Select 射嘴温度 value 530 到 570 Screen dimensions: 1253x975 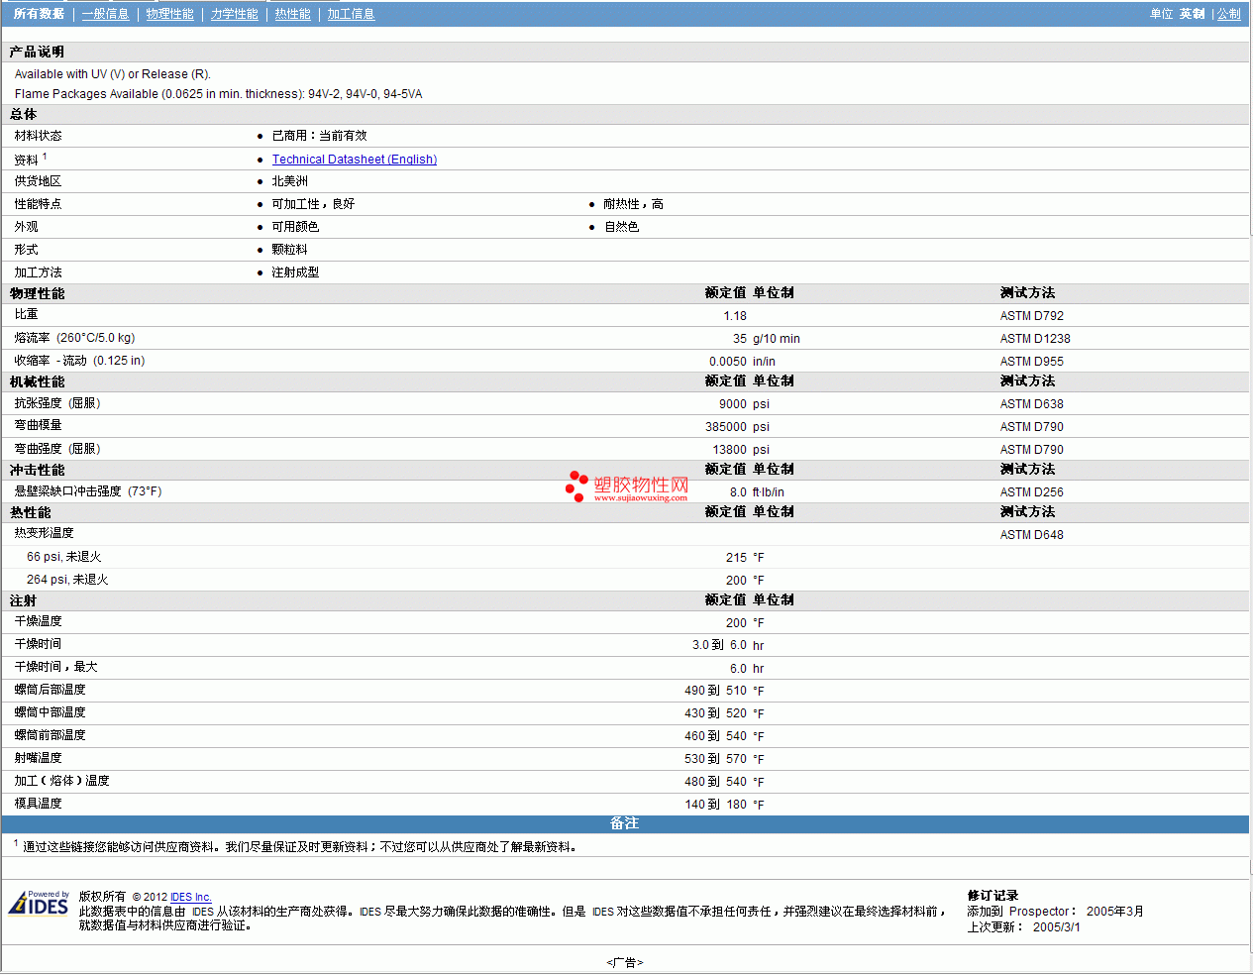tap(715, 759)
